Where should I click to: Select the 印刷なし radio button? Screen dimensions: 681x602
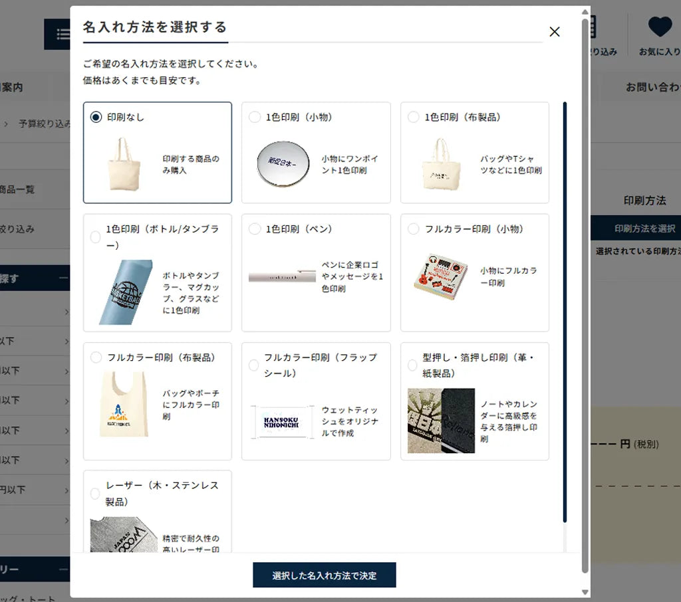pyautogui.click(x=96, y=117)
